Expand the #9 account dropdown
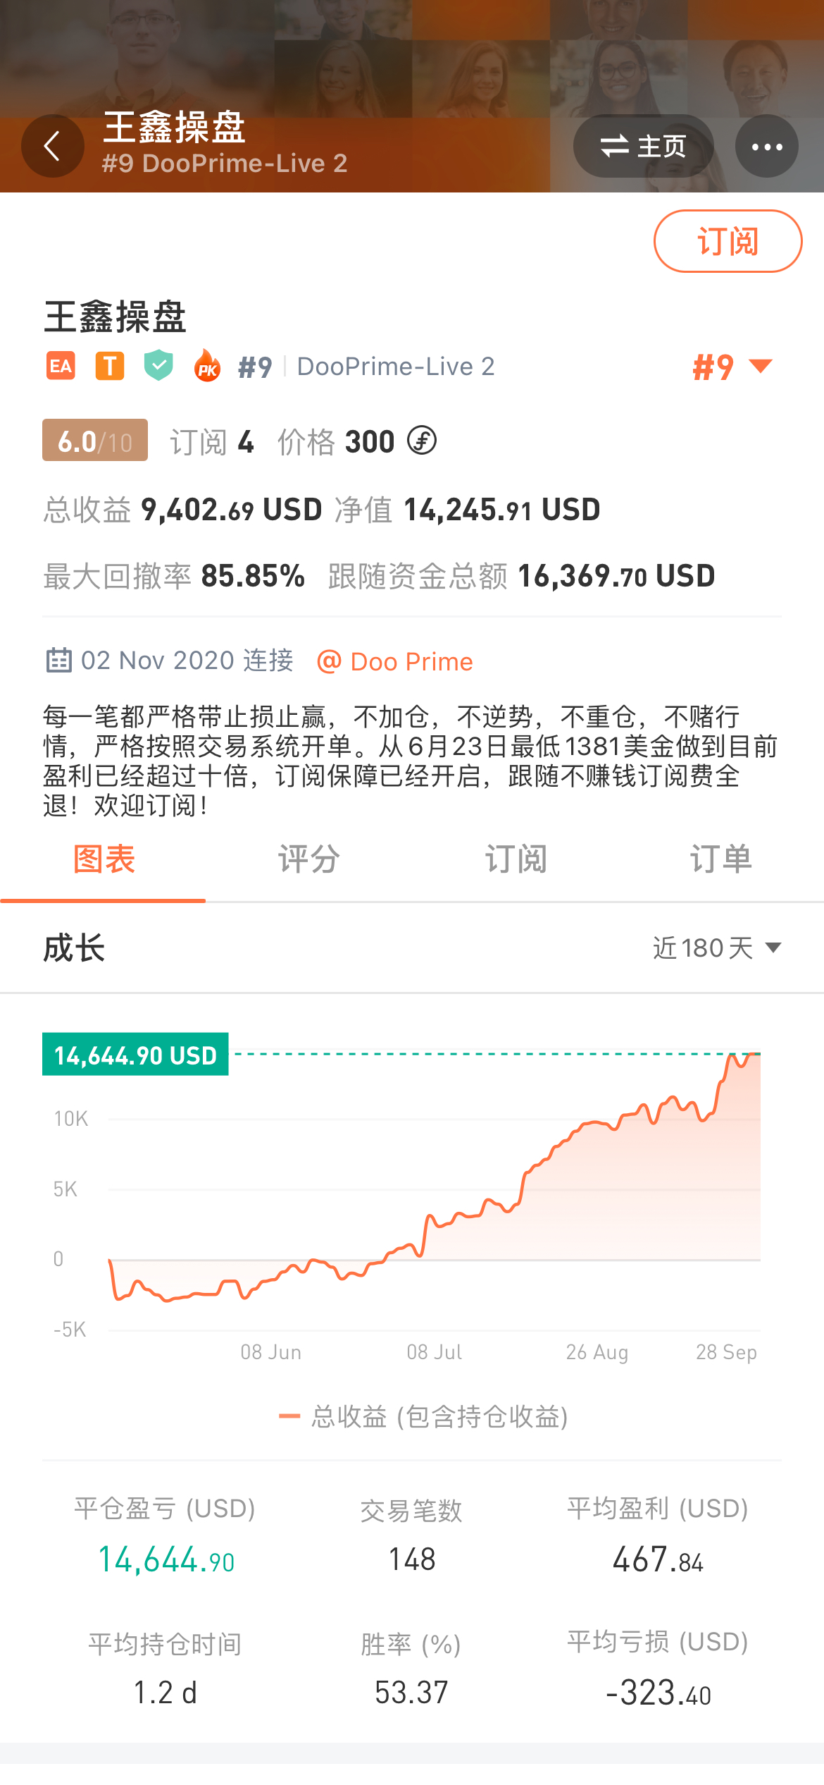This screenshot has height=1785, width=824. click(x=732, y=367)
